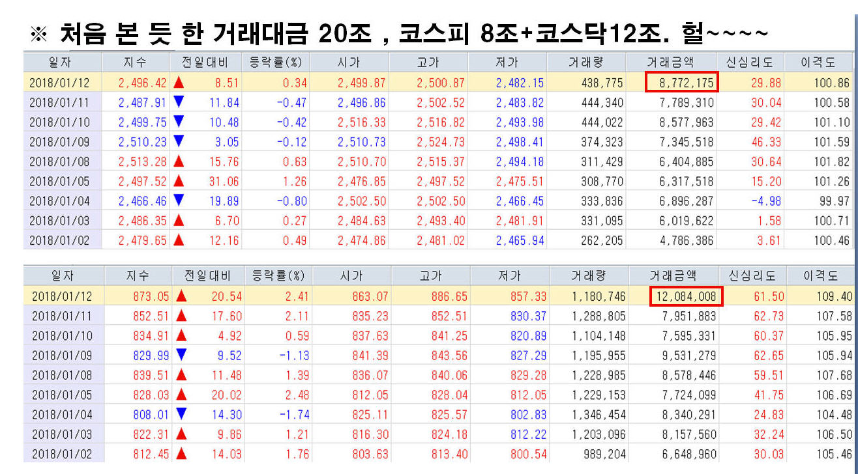Image resolution: width=858 pixels, height=474 pixels.
Task: Select the highlighted 12,084,008 trading value cell
Action: click(x=687, y=297)
